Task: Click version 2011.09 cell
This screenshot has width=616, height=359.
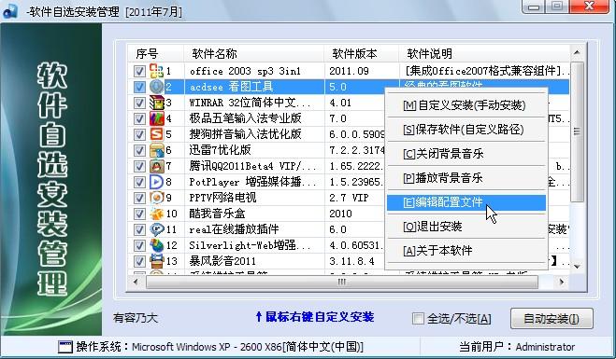Action: tap(349, 71)
